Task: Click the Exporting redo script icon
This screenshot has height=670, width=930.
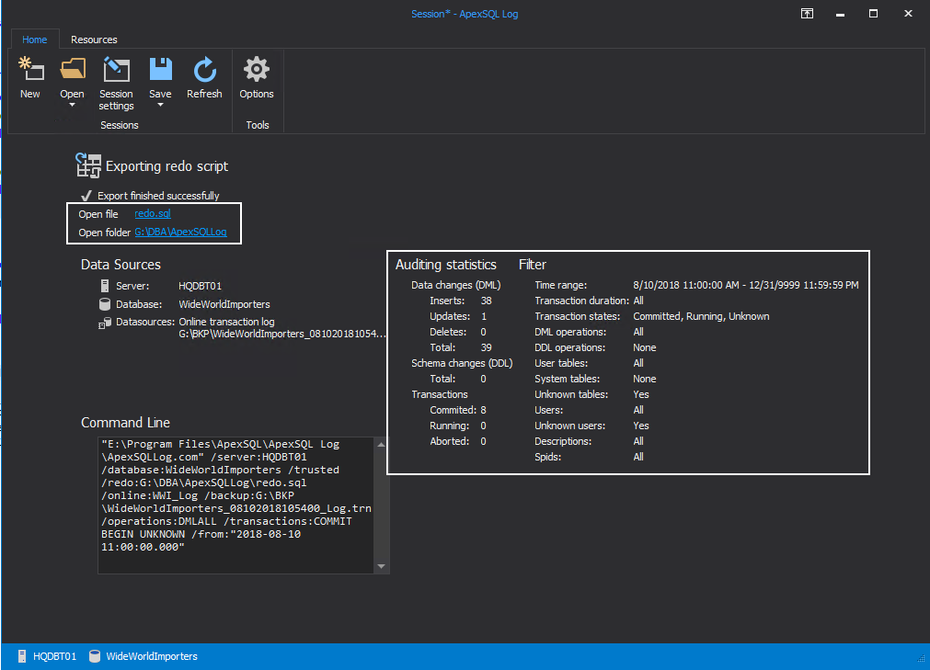Action: pos(87,165)
